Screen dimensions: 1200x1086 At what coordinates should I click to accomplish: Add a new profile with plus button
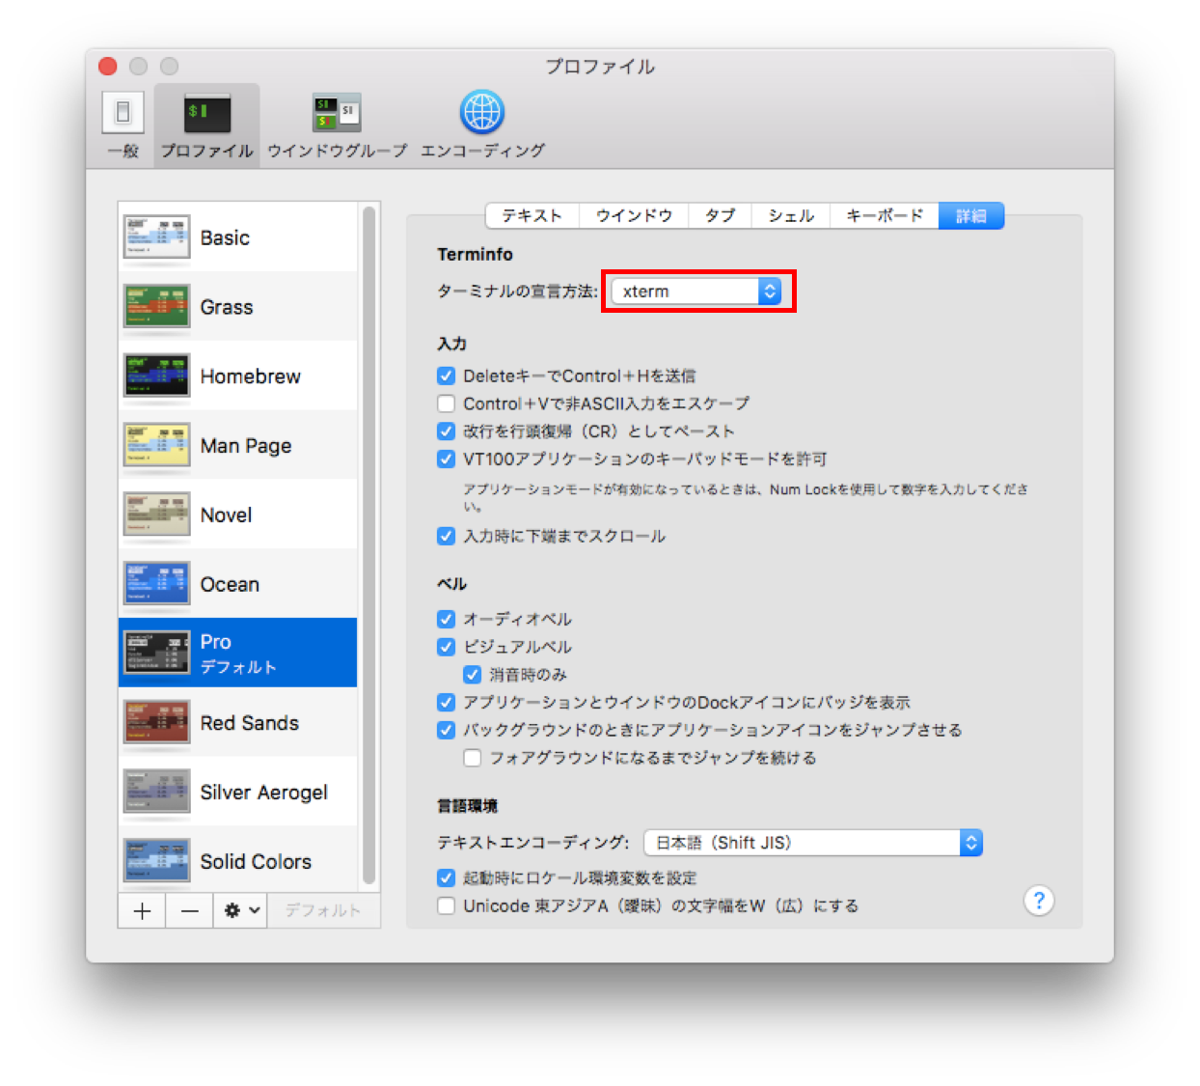tap(142, 910)
